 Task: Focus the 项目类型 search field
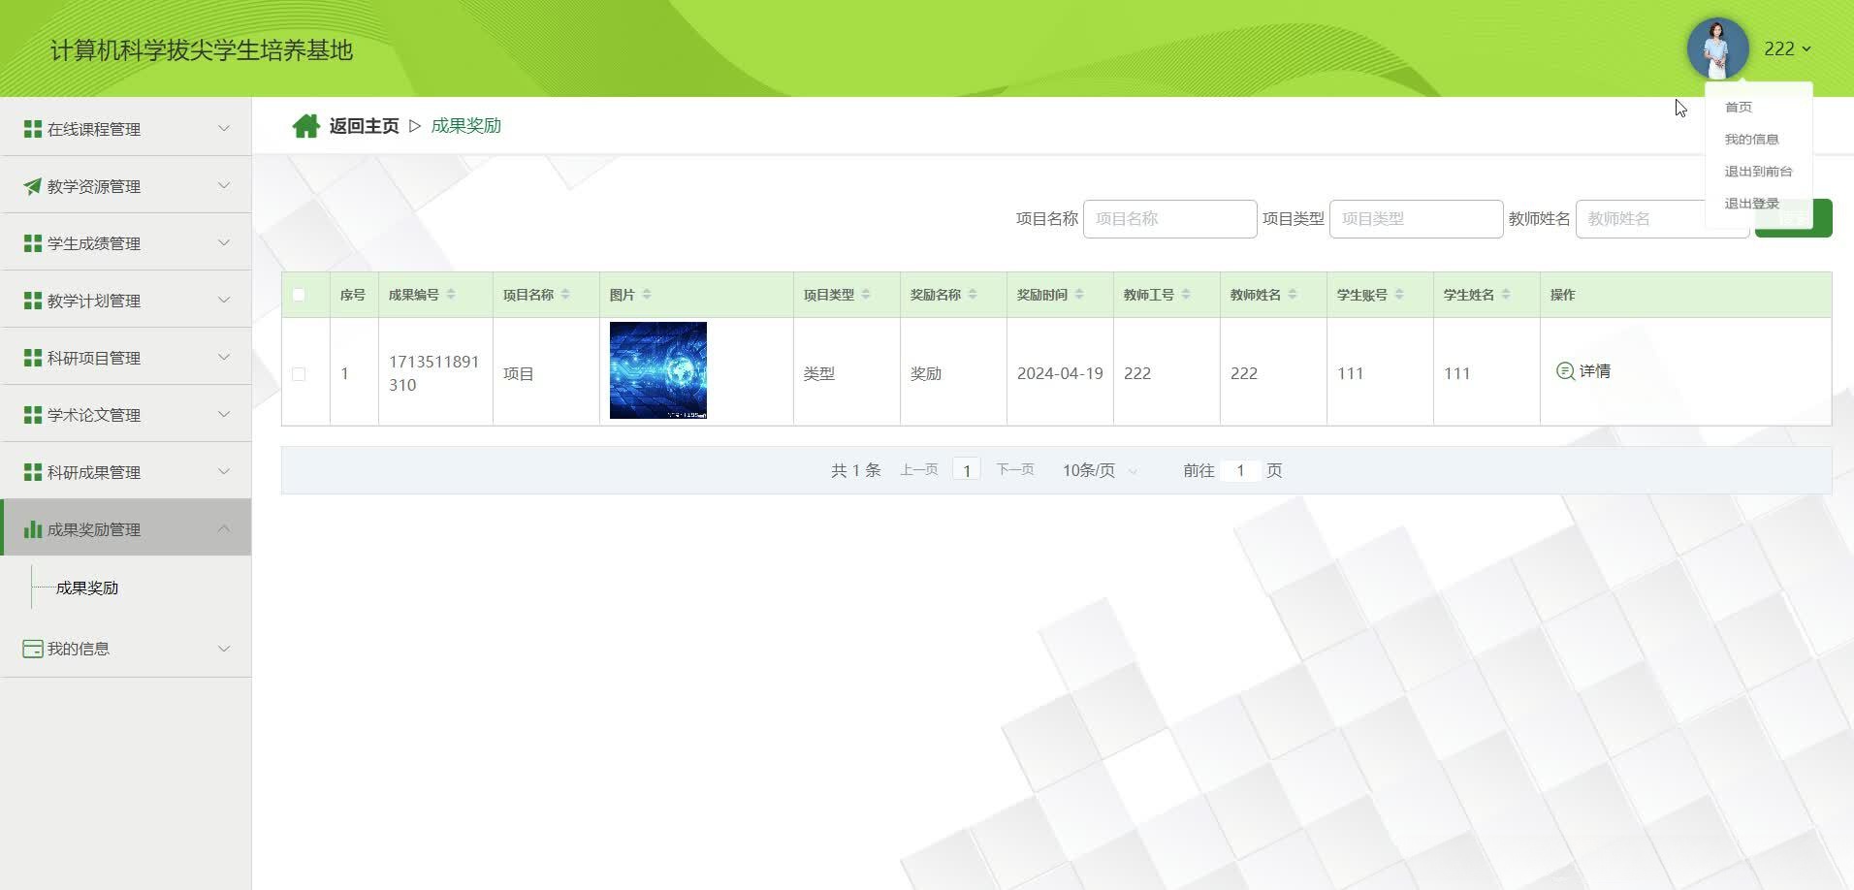click(1416, 219)
